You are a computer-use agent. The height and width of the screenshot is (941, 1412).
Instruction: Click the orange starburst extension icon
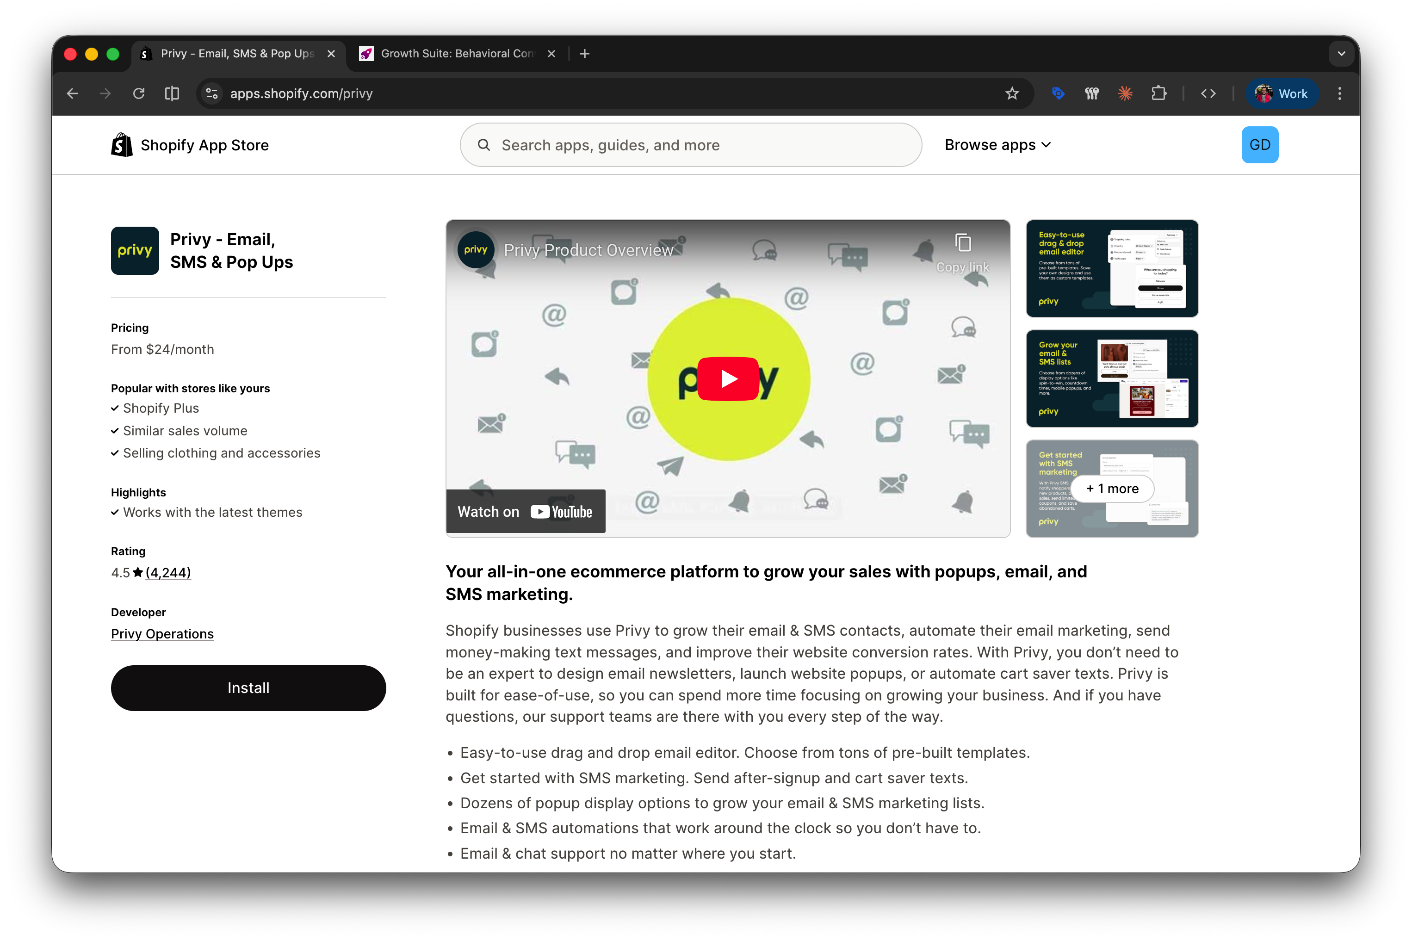[1125, 93]
